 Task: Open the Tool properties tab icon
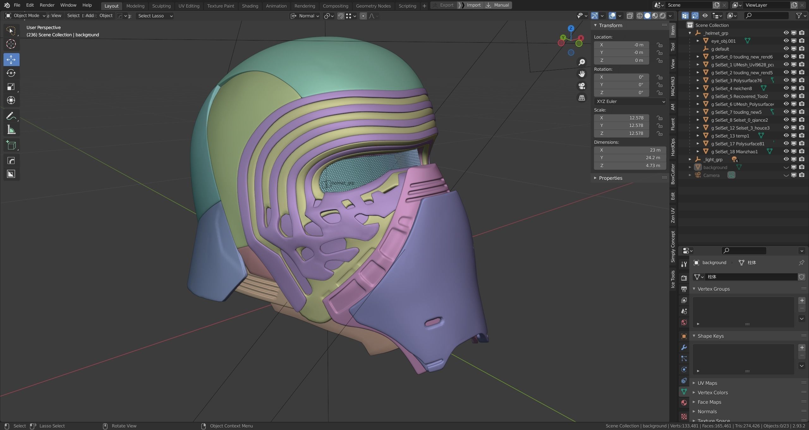click(684, 264)
